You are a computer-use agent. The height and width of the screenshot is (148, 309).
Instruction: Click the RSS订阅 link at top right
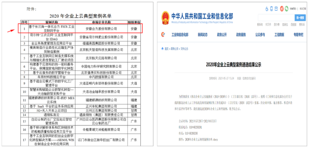(303, 9)
